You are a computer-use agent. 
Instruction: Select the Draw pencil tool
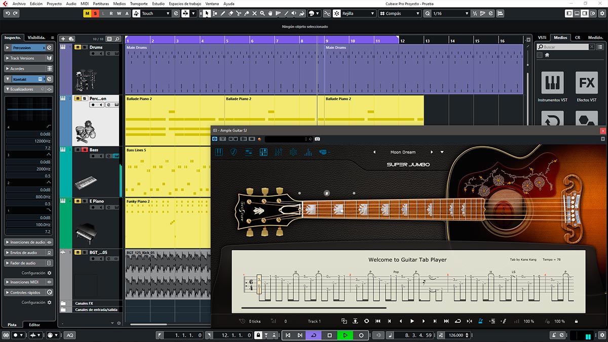click(223, 13)
